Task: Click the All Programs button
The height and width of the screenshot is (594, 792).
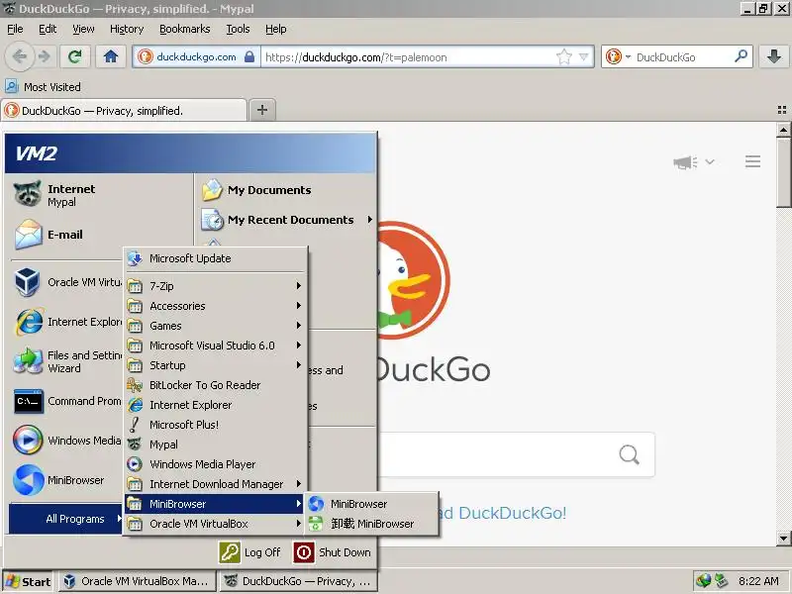Action: click(66, 519)
